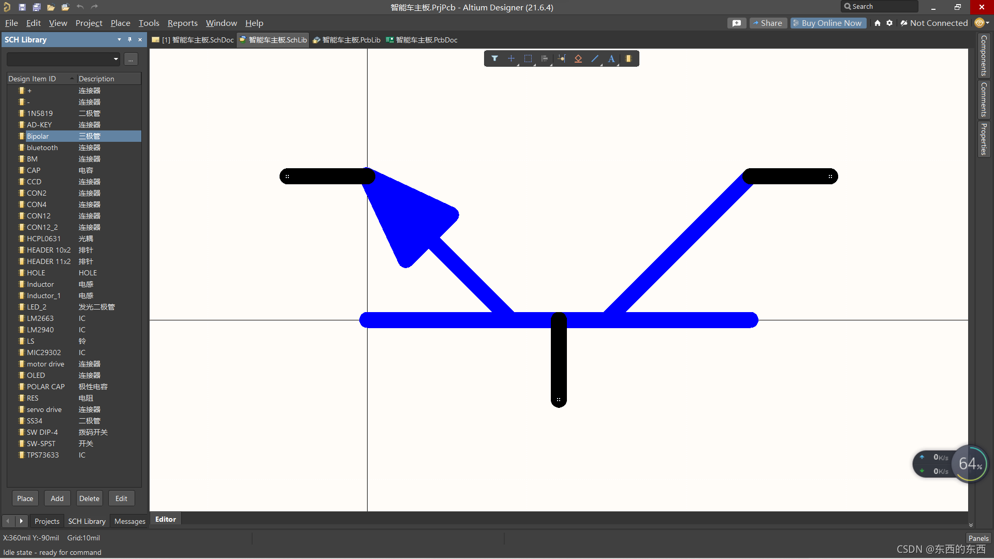Switch to 智能车主板.PcbLib tab
This screenshot has width=994, height=559.
346,40
